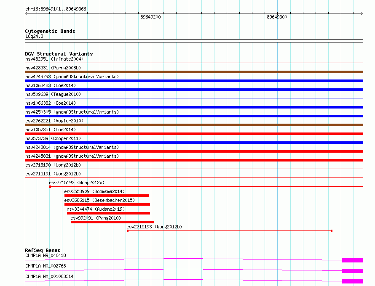
Task: Open variant esv2715190 (Wong2012b)
Action: point(53,165)
